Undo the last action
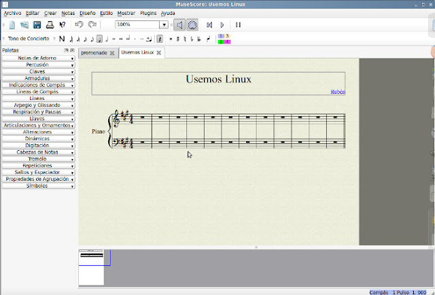 coord(79,24)
